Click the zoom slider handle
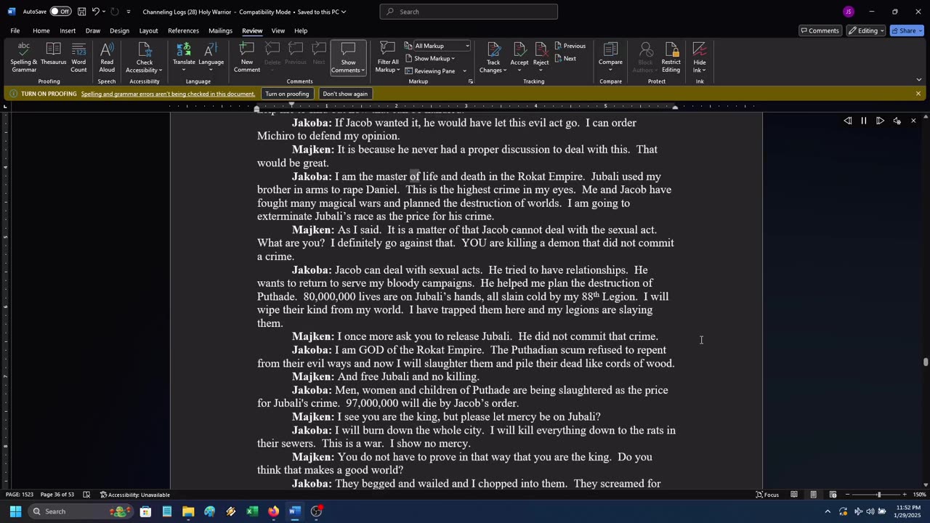 (878, 495)
